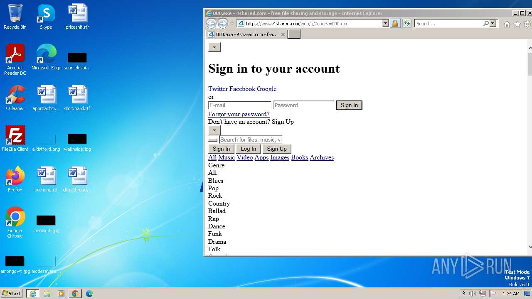This screenshot has height=299, width=532.
Task: Close the sign-in panel with top × button
Action: coord(214,47)
